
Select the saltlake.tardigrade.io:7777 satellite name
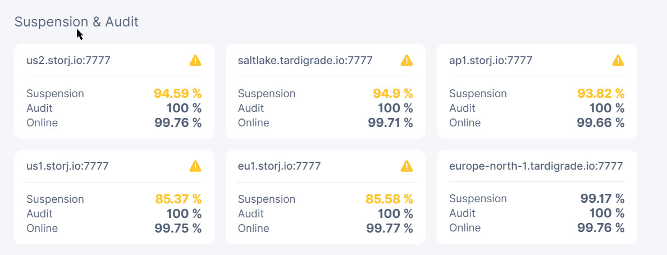(305, 61)
